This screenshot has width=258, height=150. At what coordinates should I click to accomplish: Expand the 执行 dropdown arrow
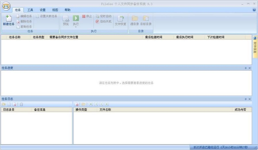click(x=76, y=27)
